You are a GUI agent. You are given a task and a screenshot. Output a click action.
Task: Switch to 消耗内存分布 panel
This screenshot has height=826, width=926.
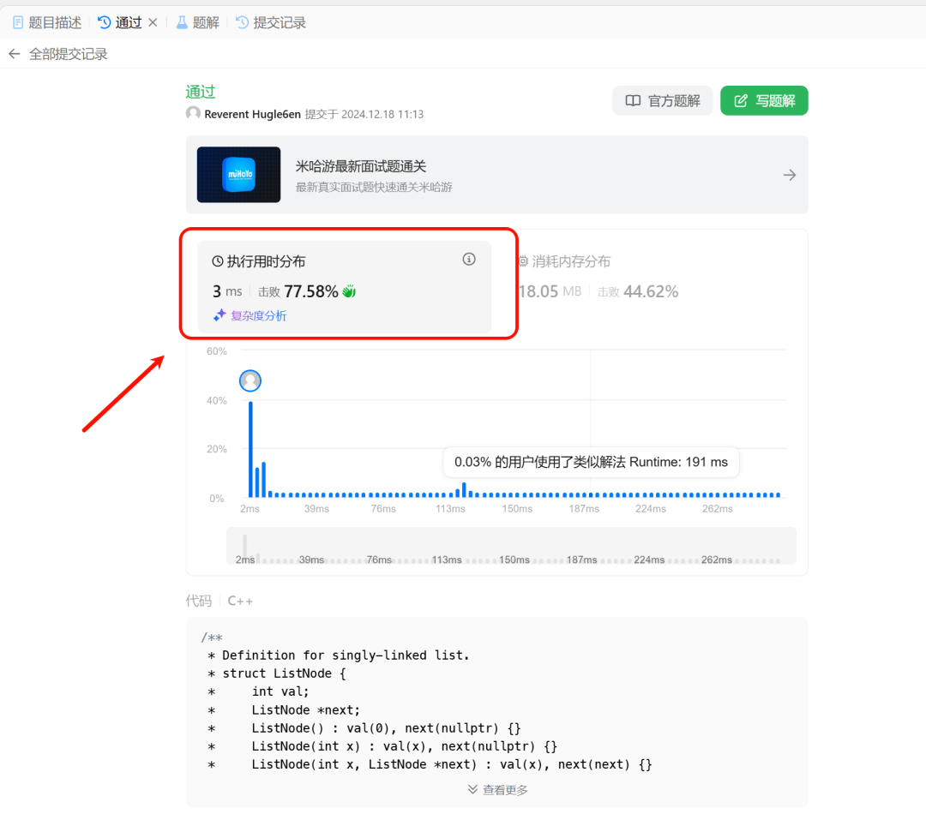599,278
